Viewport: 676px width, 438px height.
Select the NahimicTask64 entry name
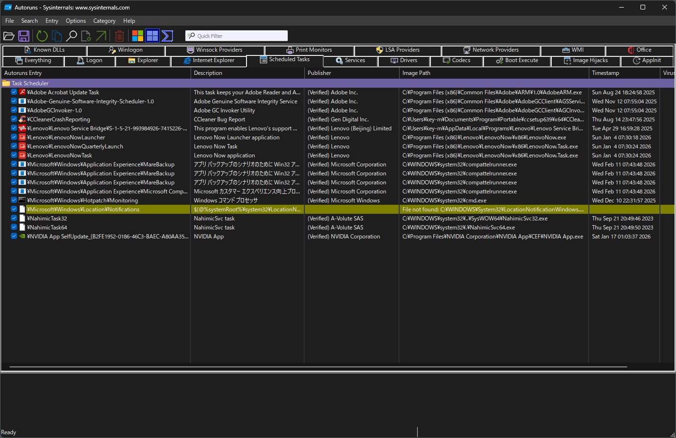(47, 228)
